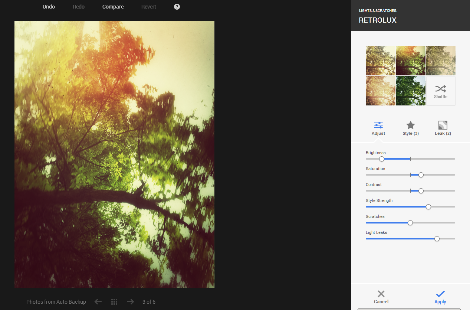Apply the Retrolux filter
Viewport: 470px width, 310px height.
[x=440, y=297]
